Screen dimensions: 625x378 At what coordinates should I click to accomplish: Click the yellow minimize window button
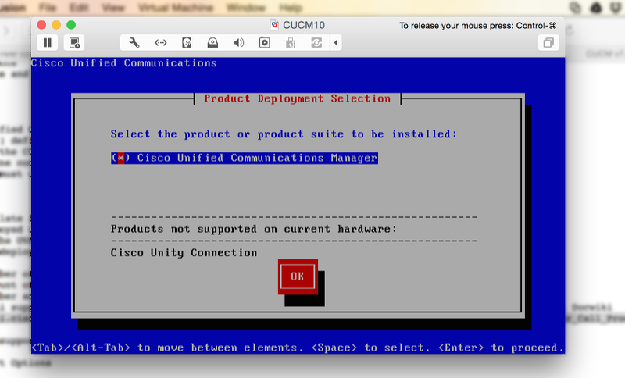pyautogui.click(x=56, y=25)
